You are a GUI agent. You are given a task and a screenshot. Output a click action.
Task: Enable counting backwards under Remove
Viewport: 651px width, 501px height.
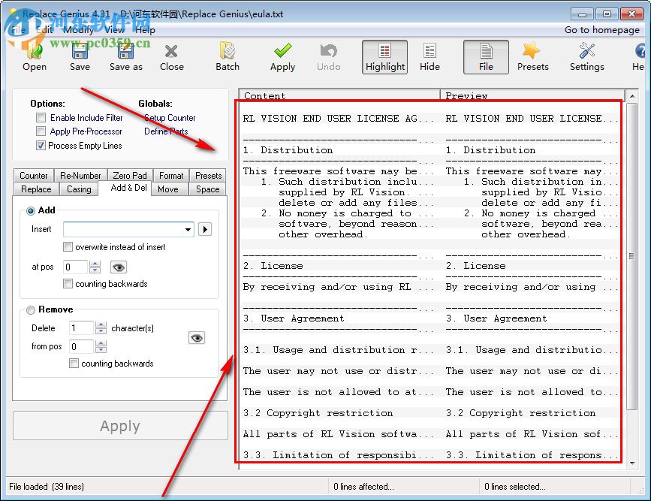[x=74, y=363]
